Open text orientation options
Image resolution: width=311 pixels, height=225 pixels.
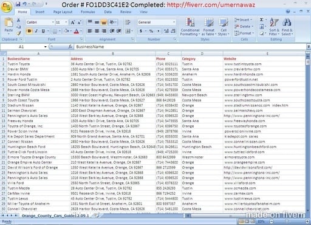pos(113,22)
